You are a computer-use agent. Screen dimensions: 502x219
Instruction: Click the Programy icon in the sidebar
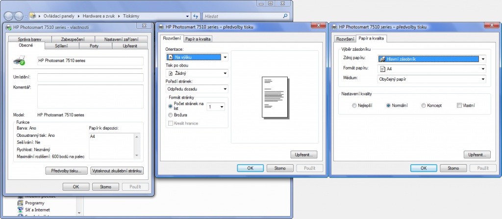click(21, 203)
